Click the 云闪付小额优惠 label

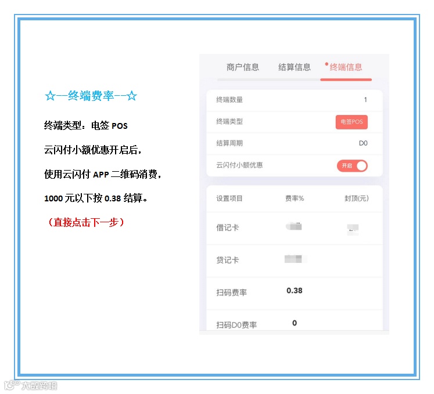[x=239, y=165]
